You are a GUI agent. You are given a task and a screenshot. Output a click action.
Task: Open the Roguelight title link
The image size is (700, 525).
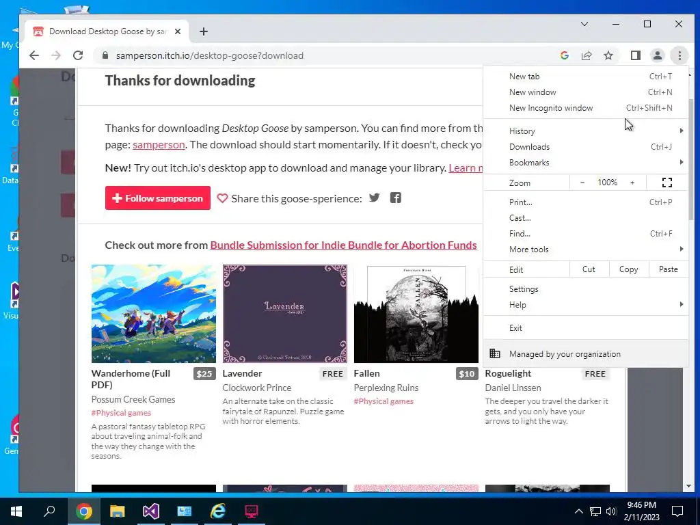click(508, 373)
